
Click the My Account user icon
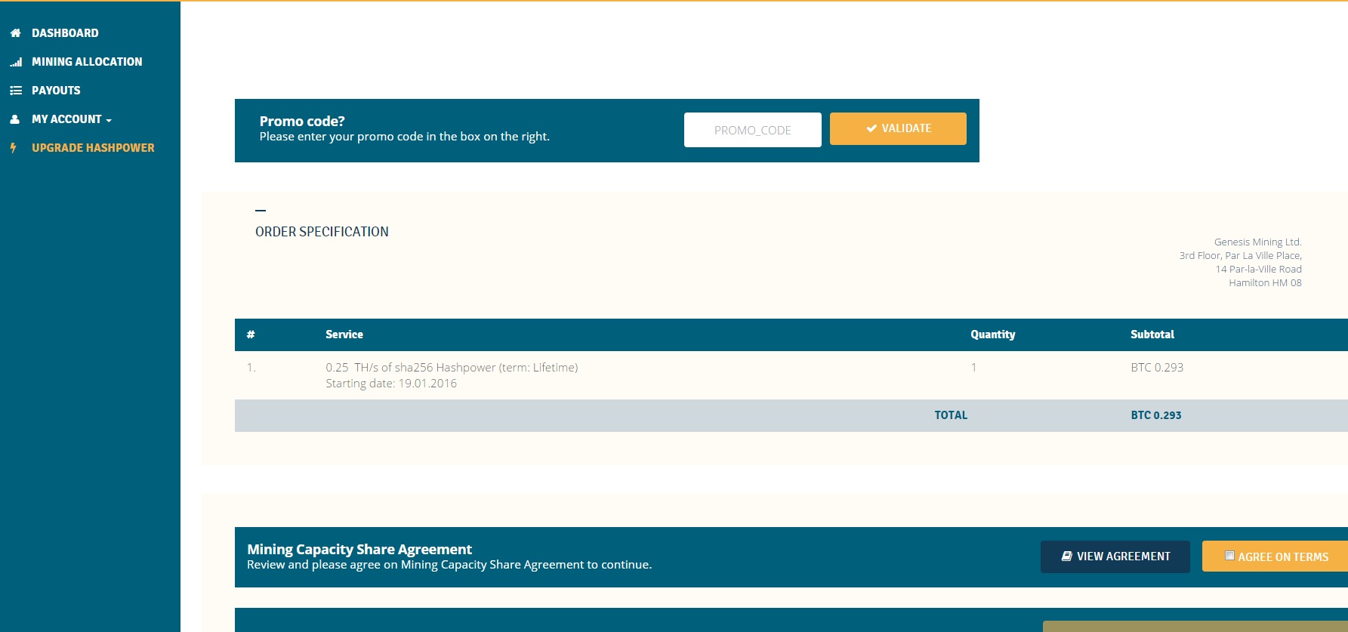tap(14, 119)
